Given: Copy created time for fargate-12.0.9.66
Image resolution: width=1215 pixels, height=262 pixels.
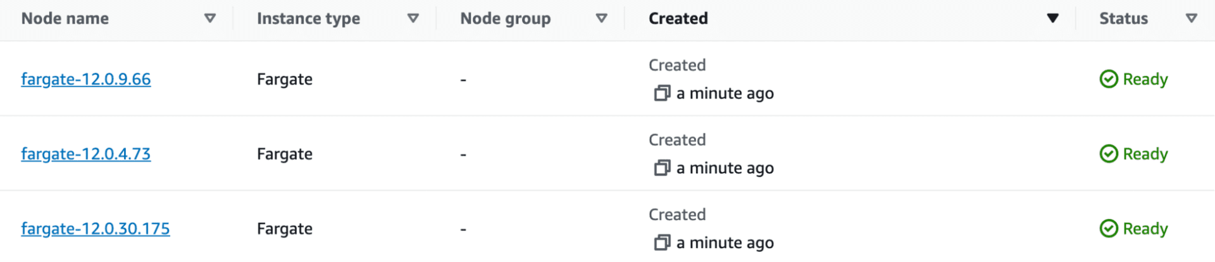Looking at the screenshot, I should coord(662,93).
